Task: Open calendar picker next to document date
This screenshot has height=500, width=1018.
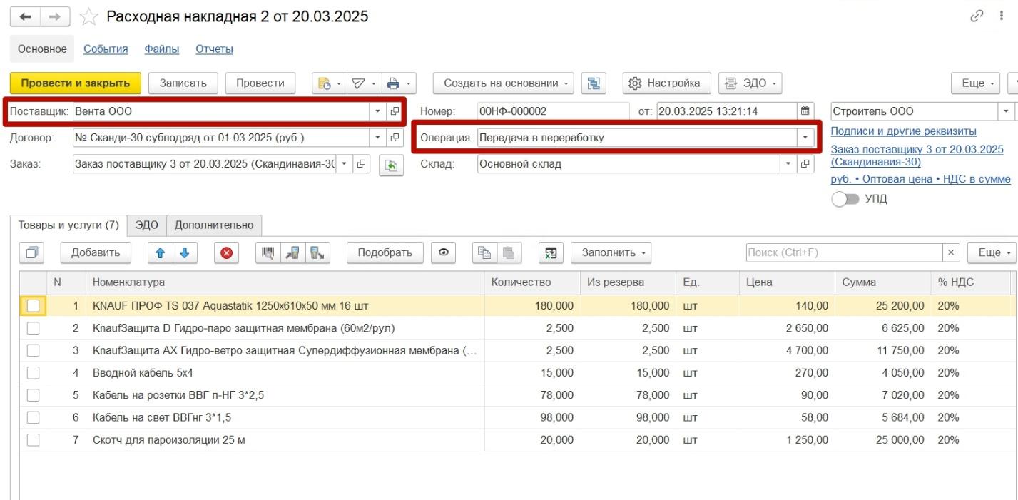Action: 805,111
